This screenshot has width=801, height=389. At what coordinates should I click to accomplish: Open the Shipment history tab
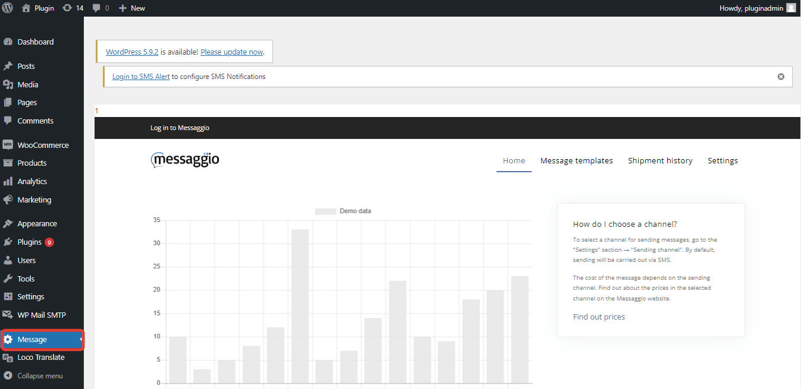coord(660,160)
